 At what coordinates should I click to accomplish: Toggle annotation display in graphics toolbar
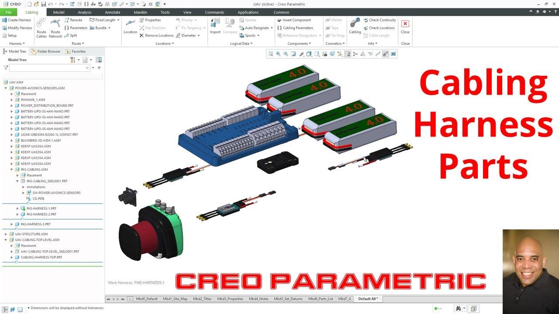point(348,54)
